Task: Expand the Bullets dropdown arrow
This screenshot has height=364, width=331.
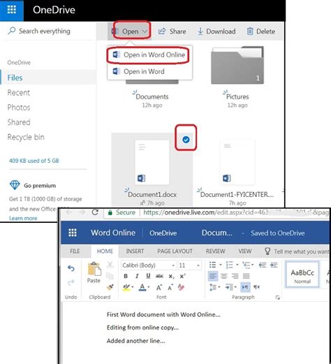Action: (x=221, y=265)
